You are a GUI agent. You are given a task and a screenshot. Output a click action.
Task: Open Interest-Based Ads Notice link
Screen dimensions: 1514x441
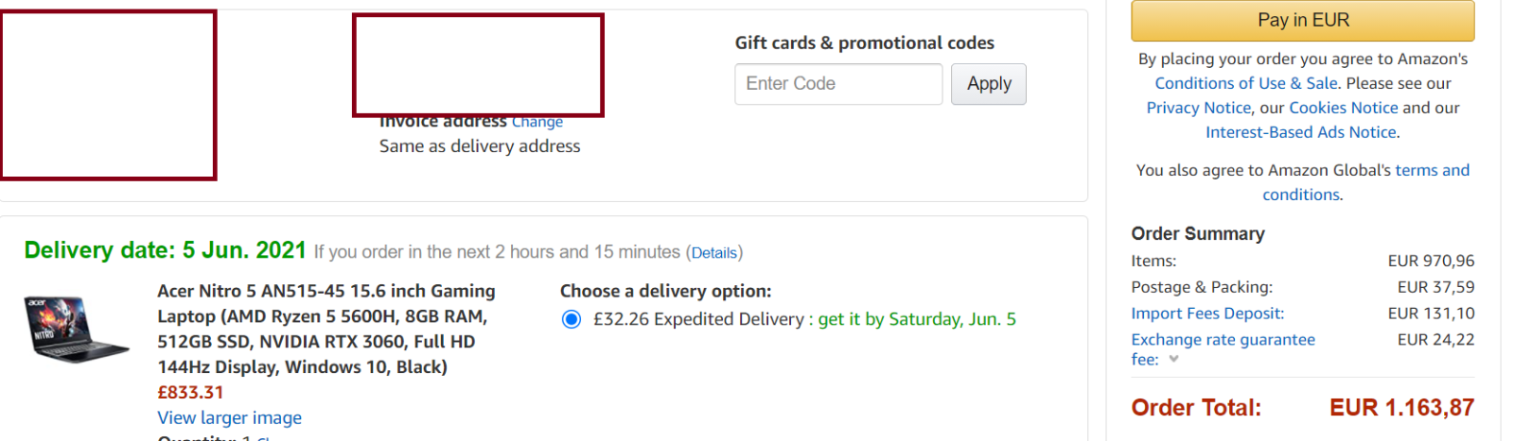tap(1301, 132)
